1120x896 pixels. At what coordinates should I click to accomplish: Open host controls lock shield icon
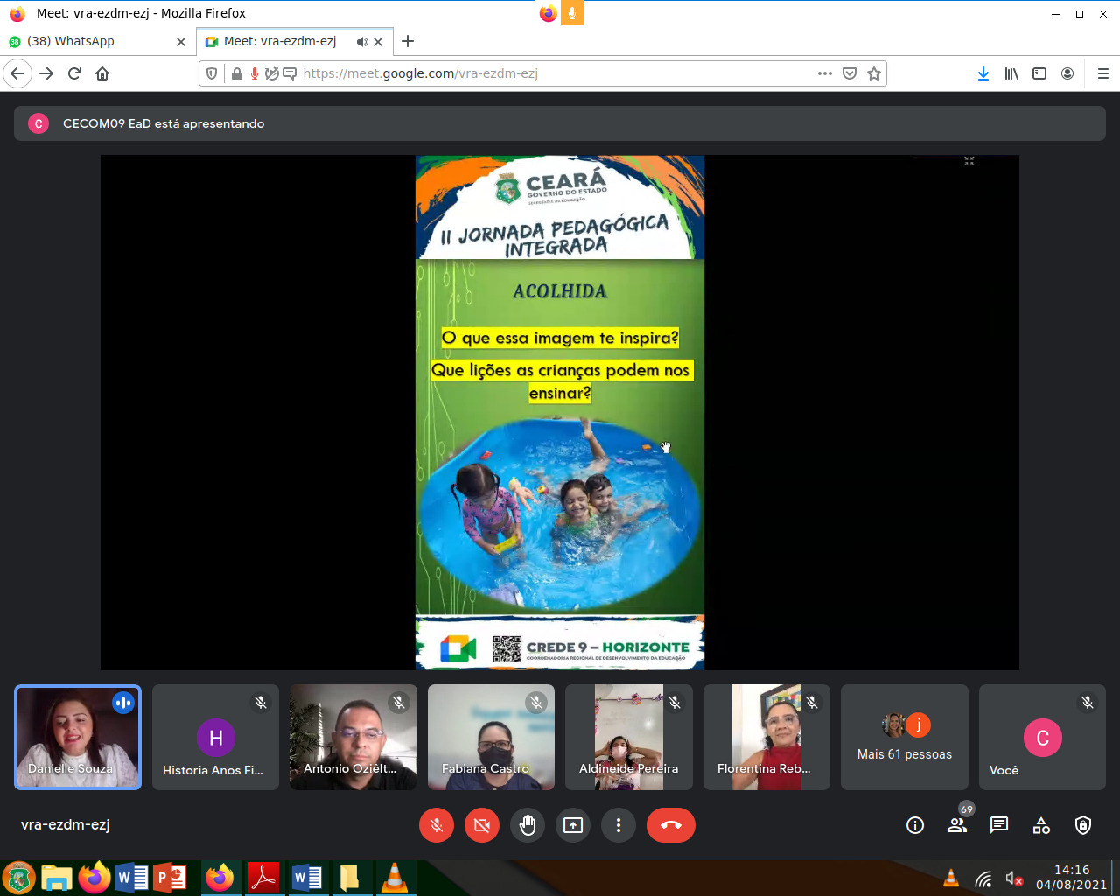point(1083,825)
